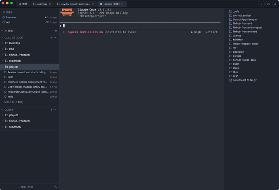Open Estimate Docker deployment session
The image size is (279, 190).
coord(30,82)
